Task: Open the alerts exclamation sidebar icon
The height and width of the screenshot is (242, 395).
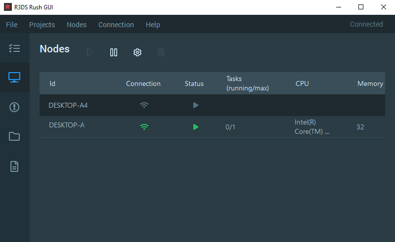Action: (14, 107)
